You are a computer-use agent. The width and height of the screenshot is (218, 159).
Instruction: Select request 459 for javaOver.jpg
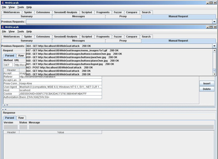[x=120, y=57]
